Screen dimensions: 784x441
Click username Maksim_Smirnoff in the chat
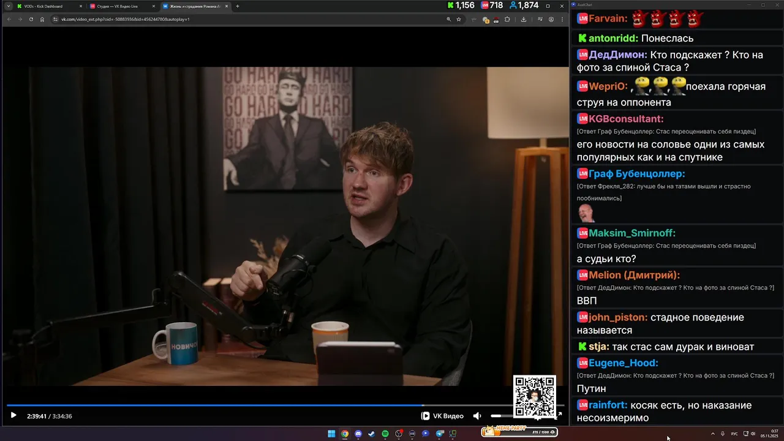coord(632,233)
